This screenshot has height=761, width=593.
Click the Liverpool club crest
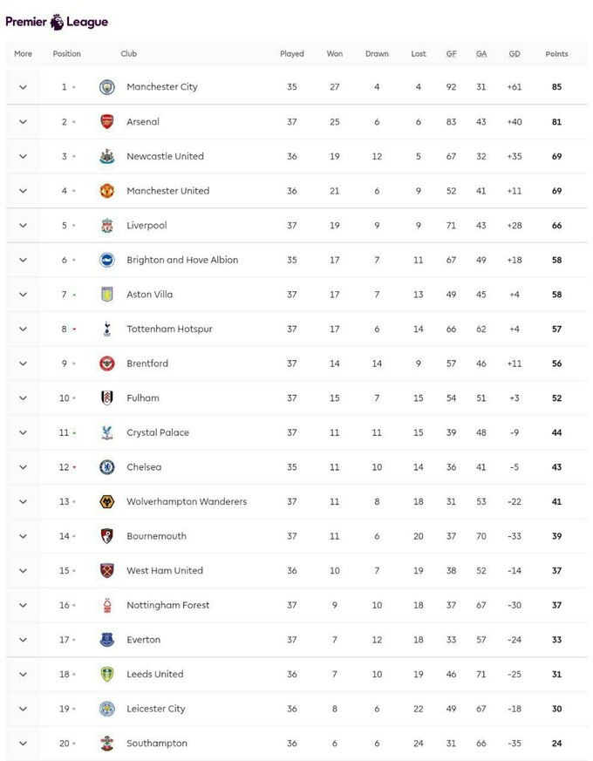[x=106, y=226]
